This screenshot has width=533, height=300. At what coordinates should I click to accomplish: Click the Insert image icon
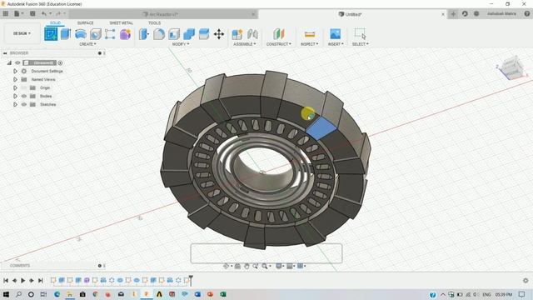pos(335,34)
